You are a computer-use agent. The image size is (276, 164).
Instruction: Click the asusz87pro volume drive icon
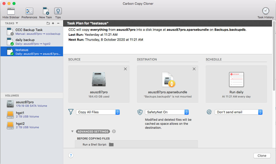pyautogui.click(x=10, y=104)
